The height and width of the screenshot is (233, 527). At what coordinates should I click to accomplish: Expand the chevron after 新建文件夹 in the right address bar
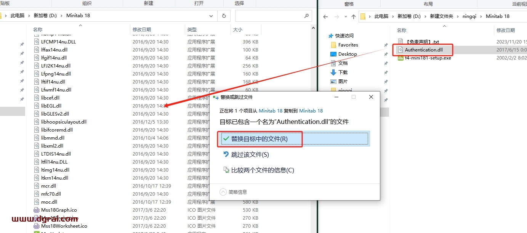click(458, 16)
